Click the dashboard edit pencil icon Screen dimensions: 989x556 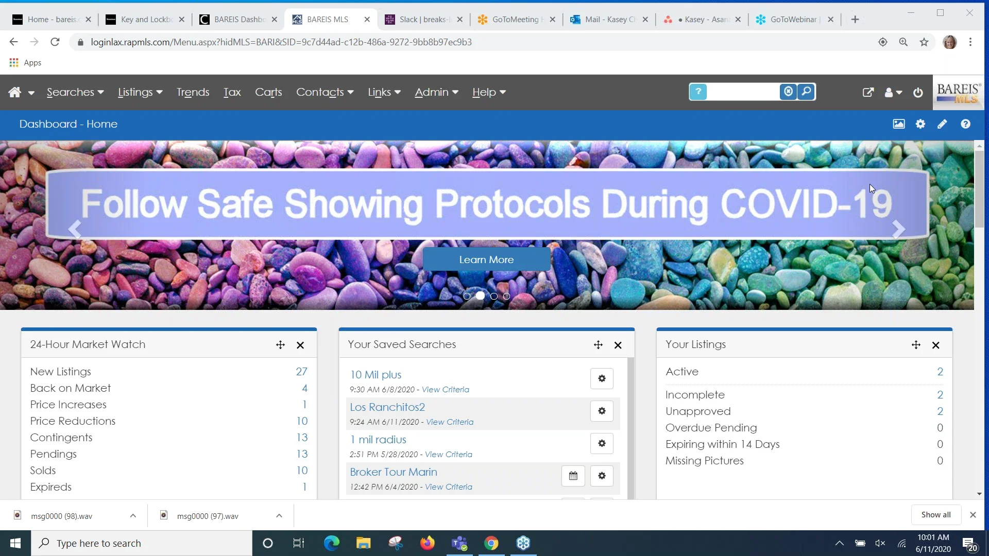pyautogui.click(x=942, y=124)
